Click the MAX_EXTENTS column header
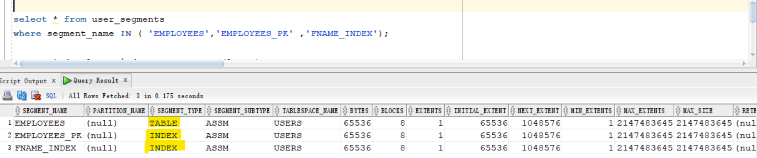The image size is (757, 158). [644, 111]
